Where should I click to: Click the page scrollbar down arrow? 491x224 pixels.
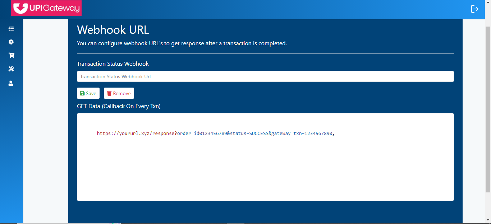[x=488, y=220]
